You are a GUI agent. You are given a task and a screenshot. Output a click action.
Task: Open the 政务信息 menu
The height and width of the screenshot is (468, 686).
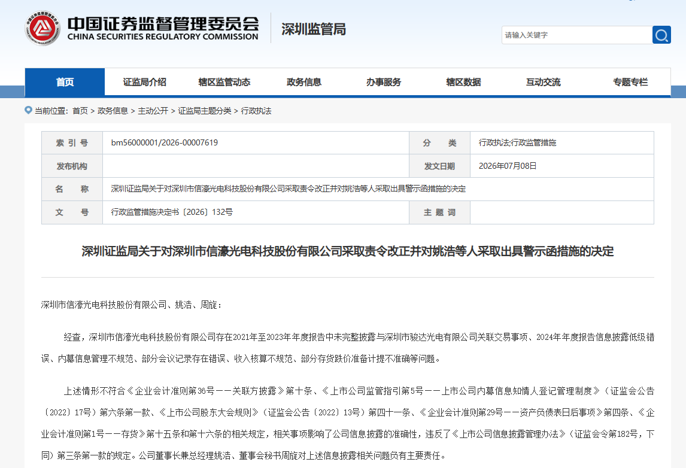pos(303,82)
